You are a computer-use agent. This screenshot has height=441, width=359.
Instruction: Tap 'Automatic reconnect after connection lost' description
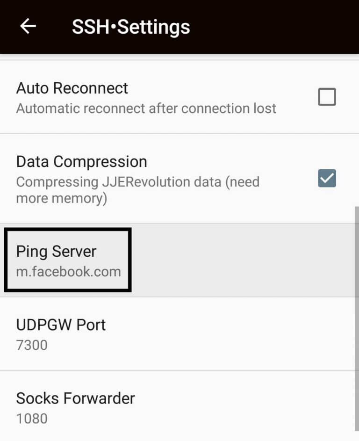(146, 108)
